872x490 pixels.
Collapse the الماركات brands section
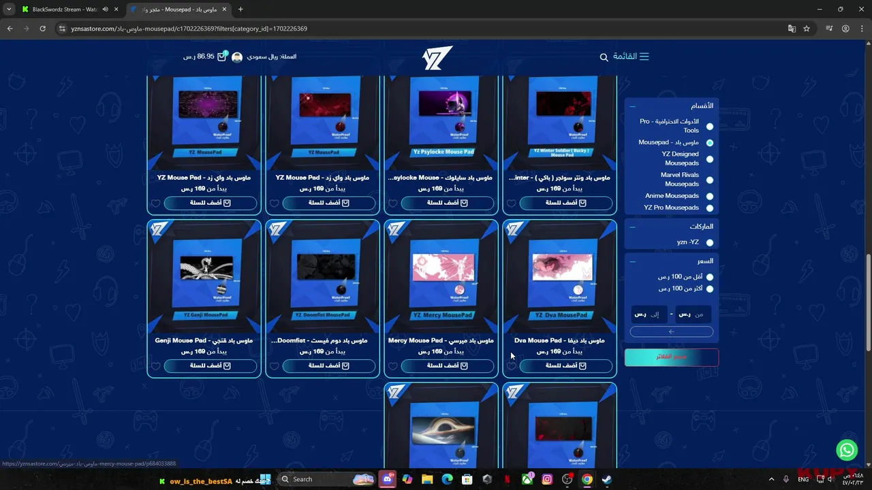(632, 227)
